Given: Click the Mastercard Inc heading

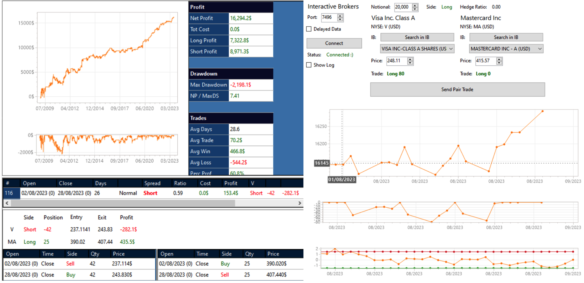Looking at the screenshot, I should coord(481,18).
